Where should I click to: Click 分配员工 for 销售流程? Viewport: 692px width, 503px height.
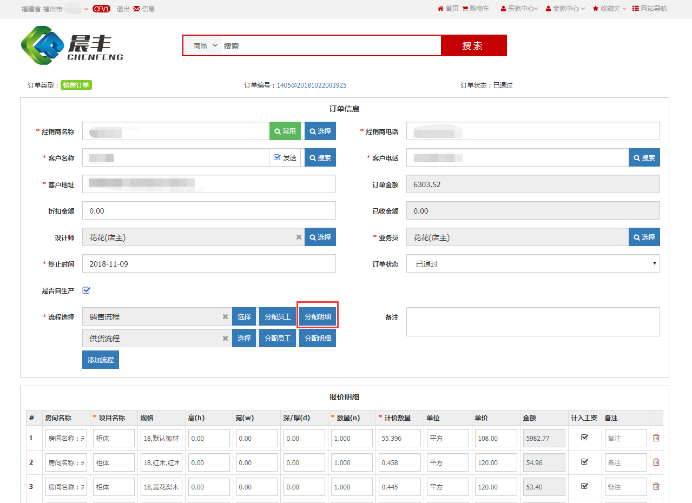click(278, 317)
